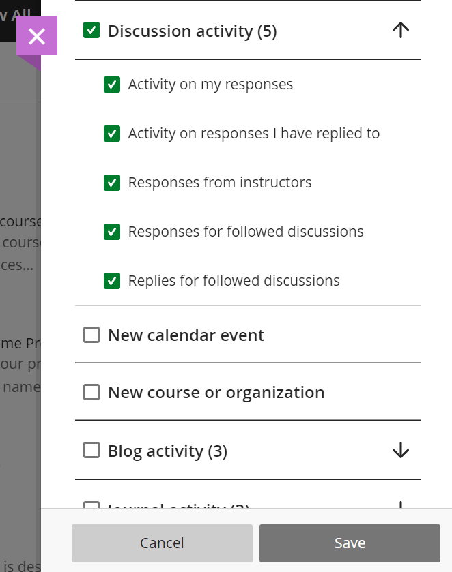Viewport: 452px width, 572px height.
Task: Disable Replies for followed discussions
Action: click(112, 280)
